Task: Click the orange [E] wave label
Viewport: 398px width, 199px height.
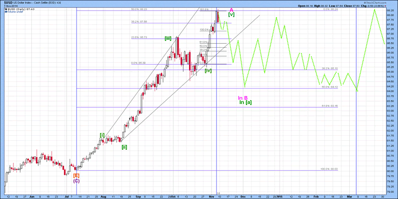Action: click(76, 175)
